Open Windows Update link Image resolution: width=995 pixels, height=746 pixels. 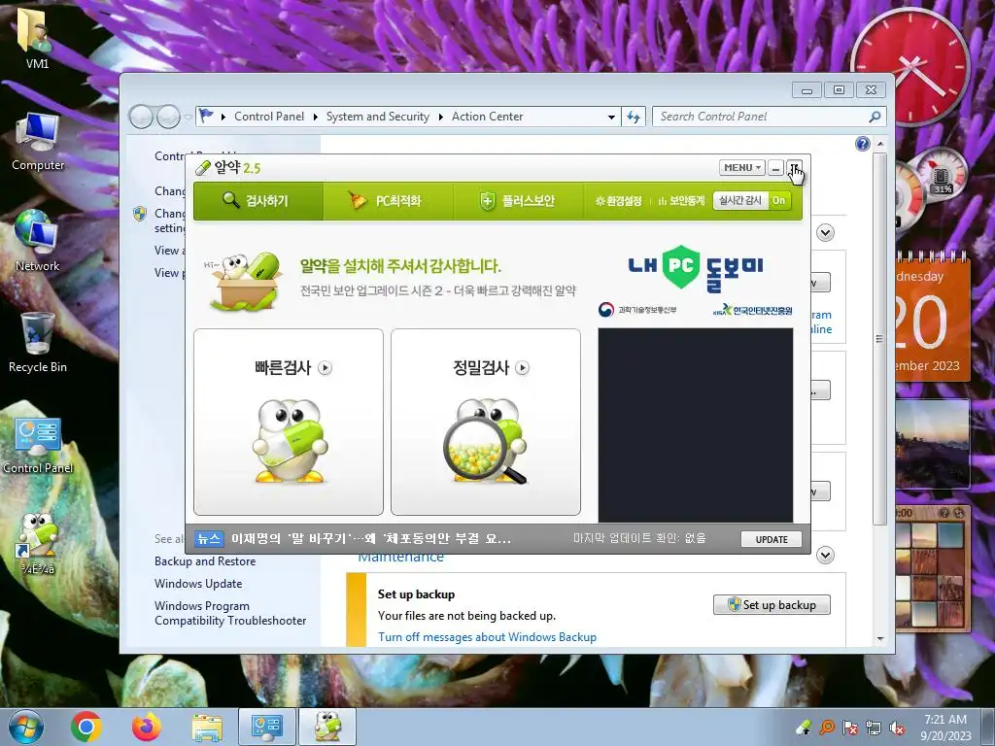[198, 584]
